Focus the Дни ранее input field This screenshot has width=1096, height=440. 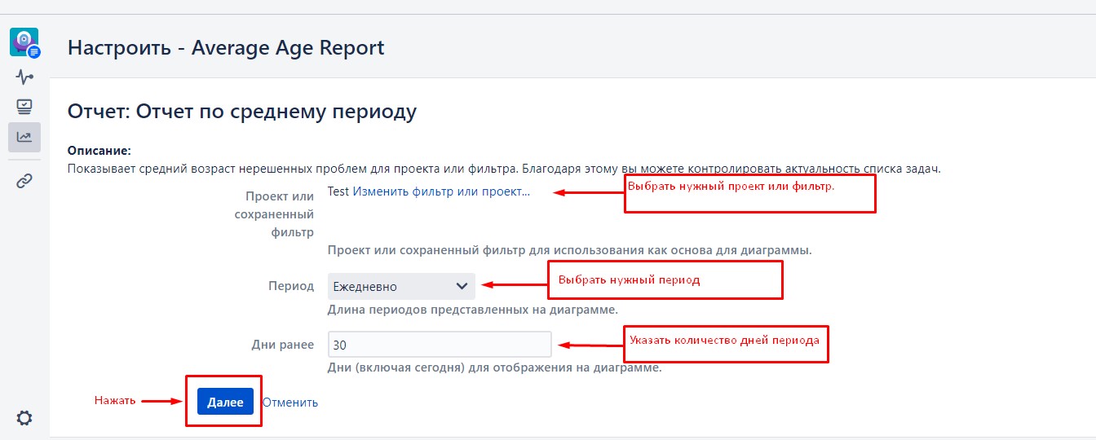pyautogui.click(x=440, y=345)
